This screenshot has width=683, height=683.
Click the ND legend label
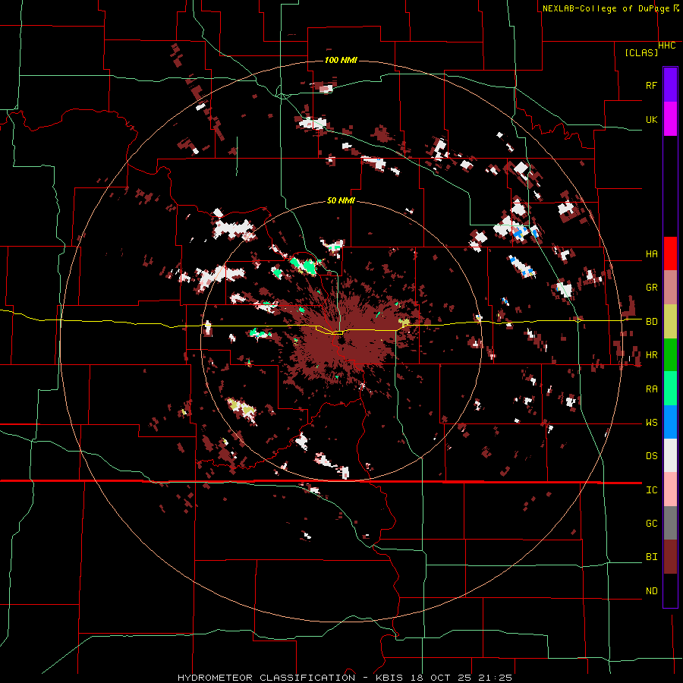coord(651,591)
